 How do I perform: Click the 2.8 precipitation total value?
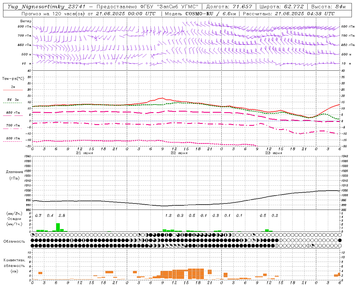click(x=62, y=216)
